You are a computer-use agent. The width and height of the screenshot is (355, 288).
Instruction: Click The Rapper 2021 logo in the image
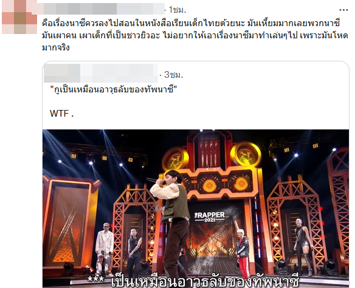point(210,216)
